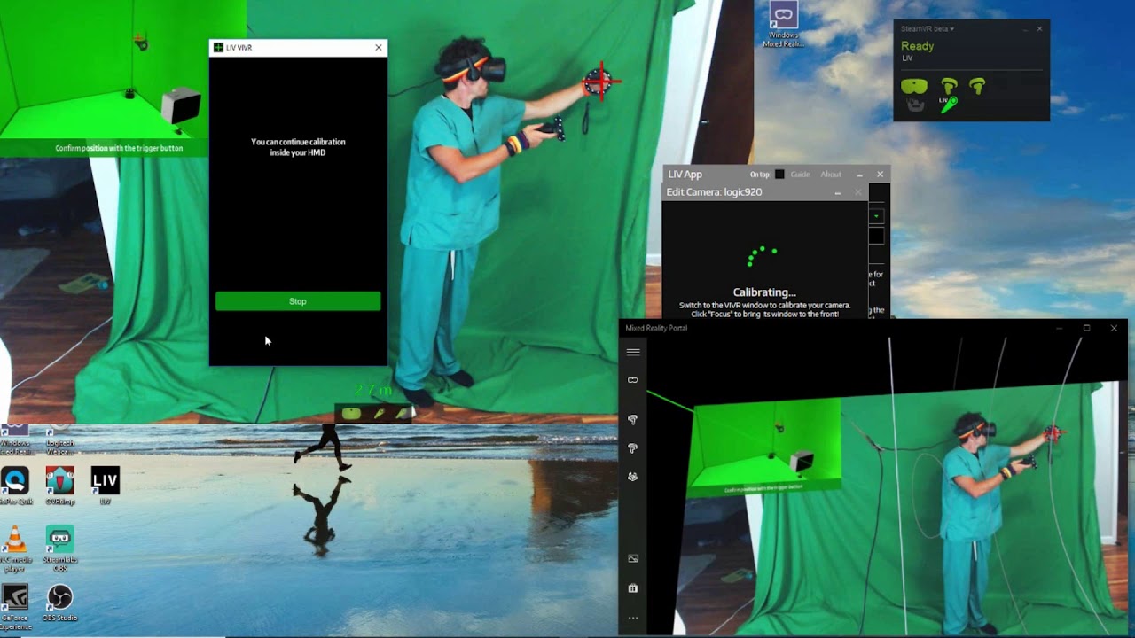Click the lower motion controller icon in Portal sidebar
The image size is (1135, 638).
[x=633, y=448]
